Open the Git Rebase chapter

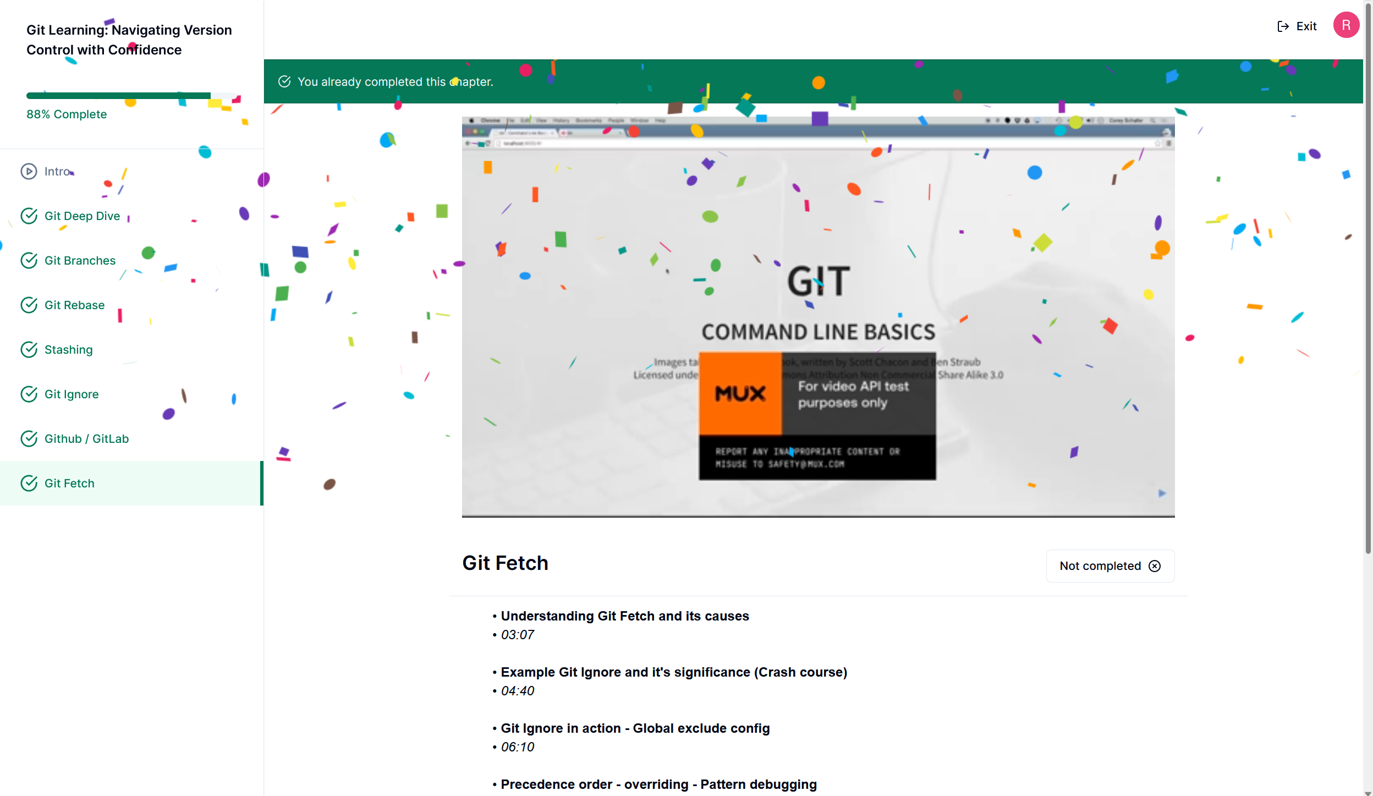click(x=74, y=305)
